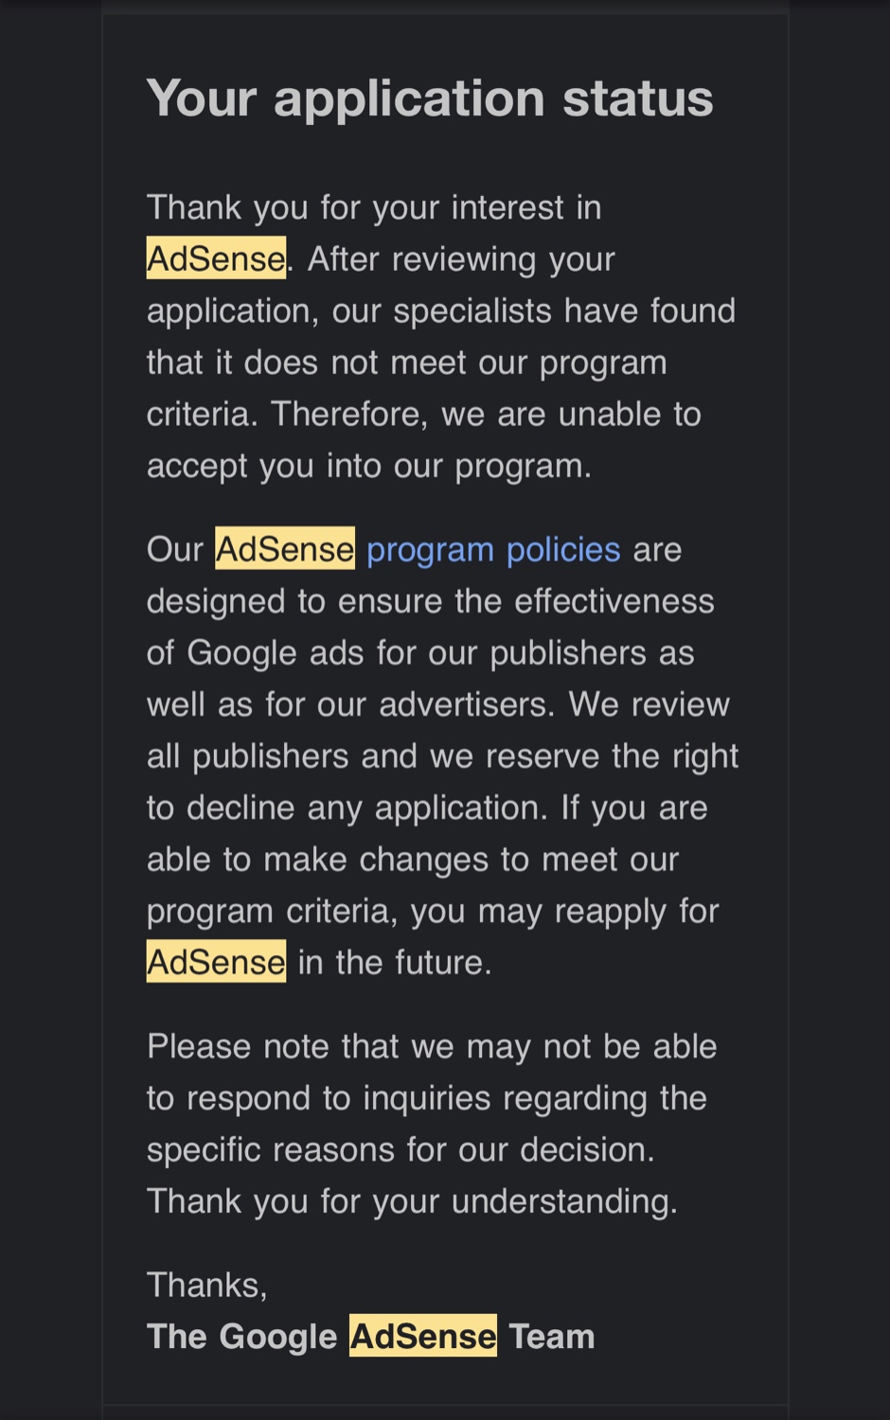The width and height of the screenshot is (890, 1420).
Task: Click the line "Thank you for your understanding."
Action: (413, 1201)
